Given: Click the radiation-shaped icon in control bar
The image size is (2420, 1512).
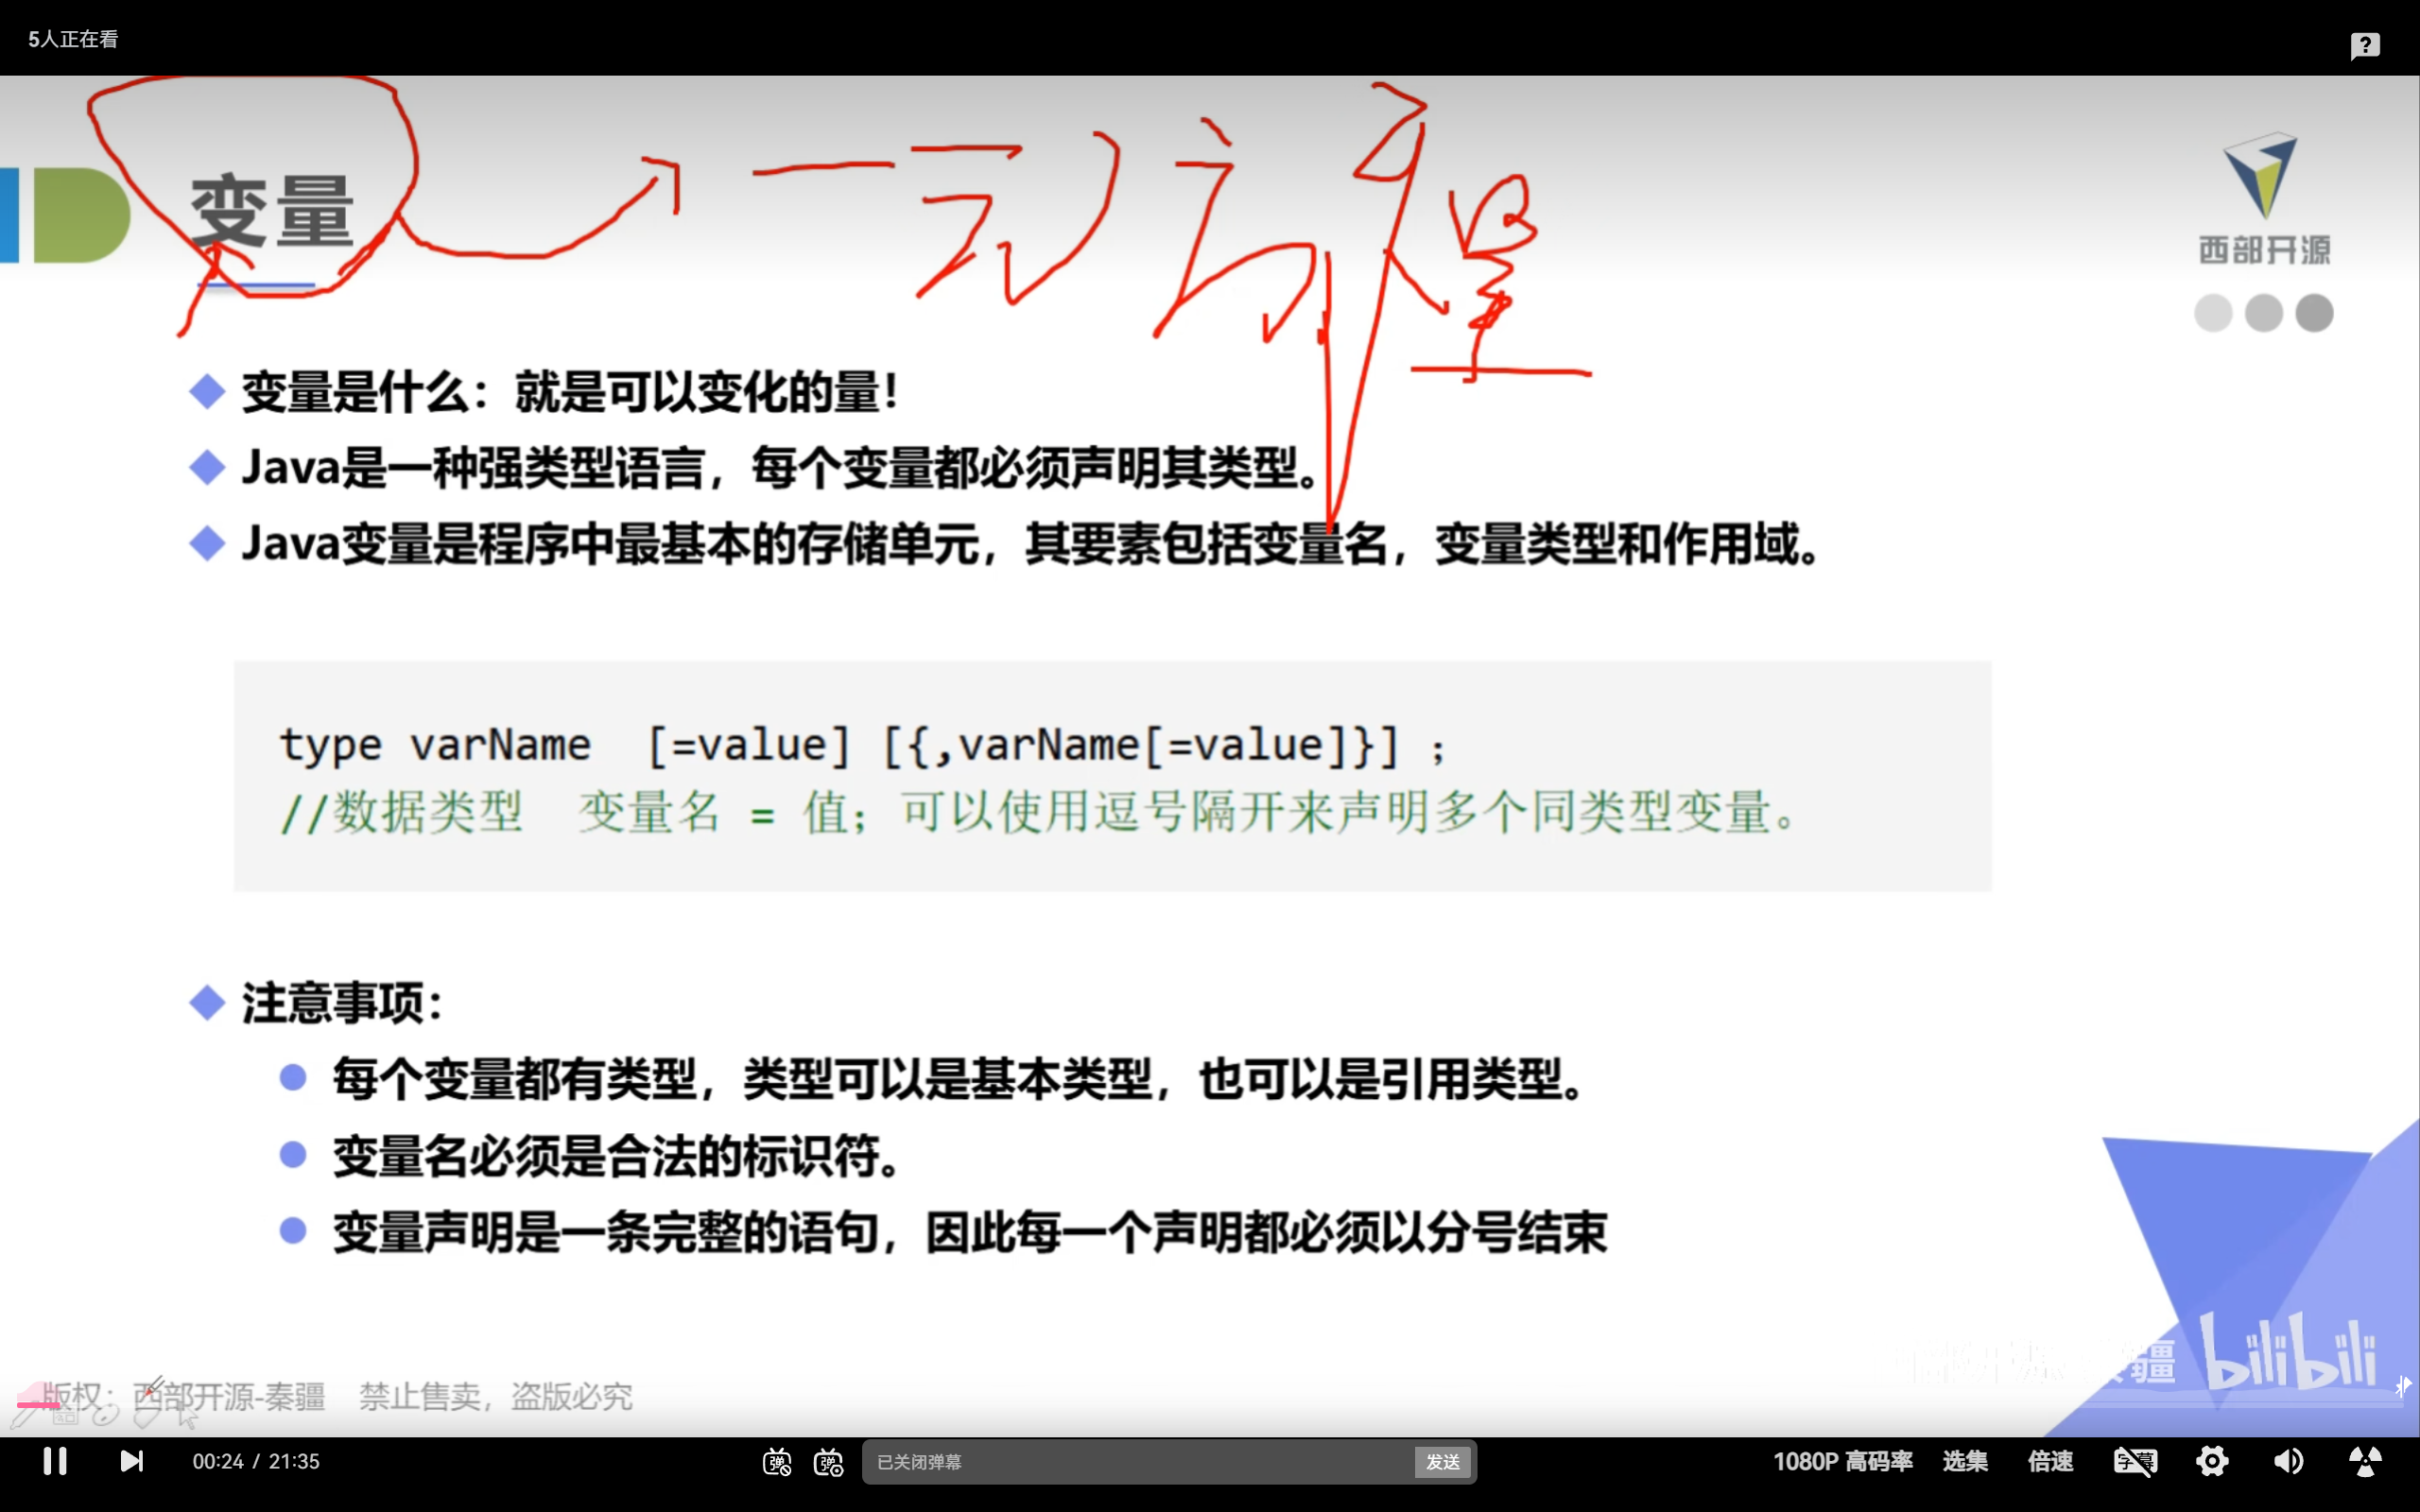Looking at the screenshot, I should (2365, 1461).
